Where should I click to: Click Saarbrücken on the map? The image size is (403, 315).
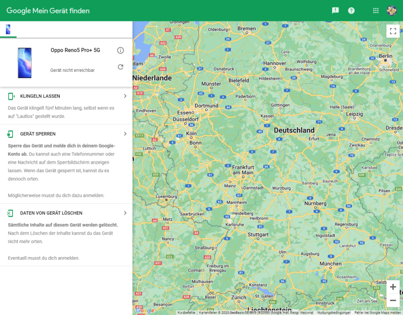tap(192, 214)
